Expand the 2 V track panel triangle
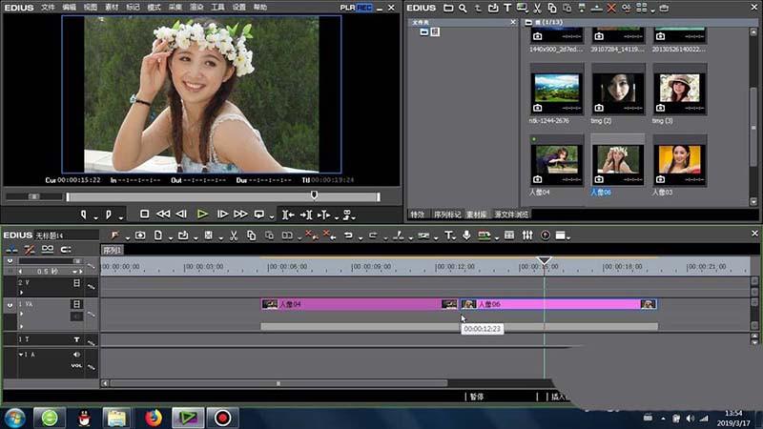Screen dimensions: 763x429 [x=21, y=293]
